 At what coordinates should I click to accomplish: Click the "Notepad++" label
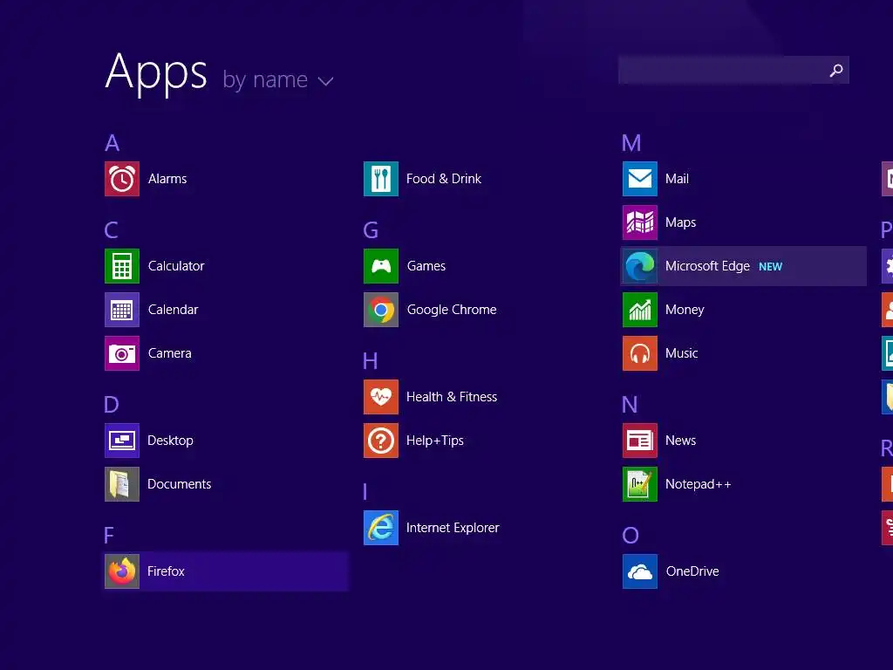tap(699, 484)
